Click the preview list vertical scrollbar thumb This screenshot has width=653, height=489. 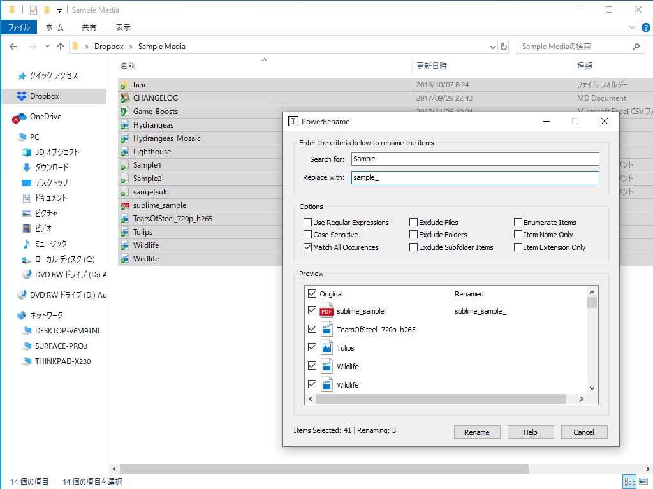click(592, 302)
